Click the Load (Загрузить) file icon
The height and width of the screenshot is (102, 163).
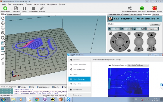click(16, 8)
